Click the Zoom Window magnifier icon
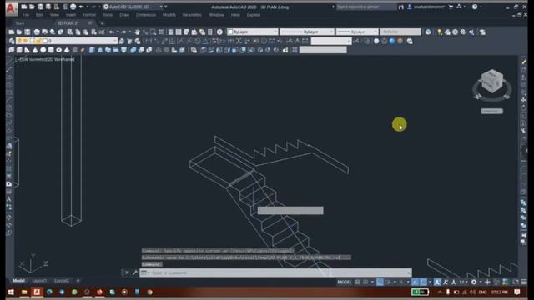 154,32
